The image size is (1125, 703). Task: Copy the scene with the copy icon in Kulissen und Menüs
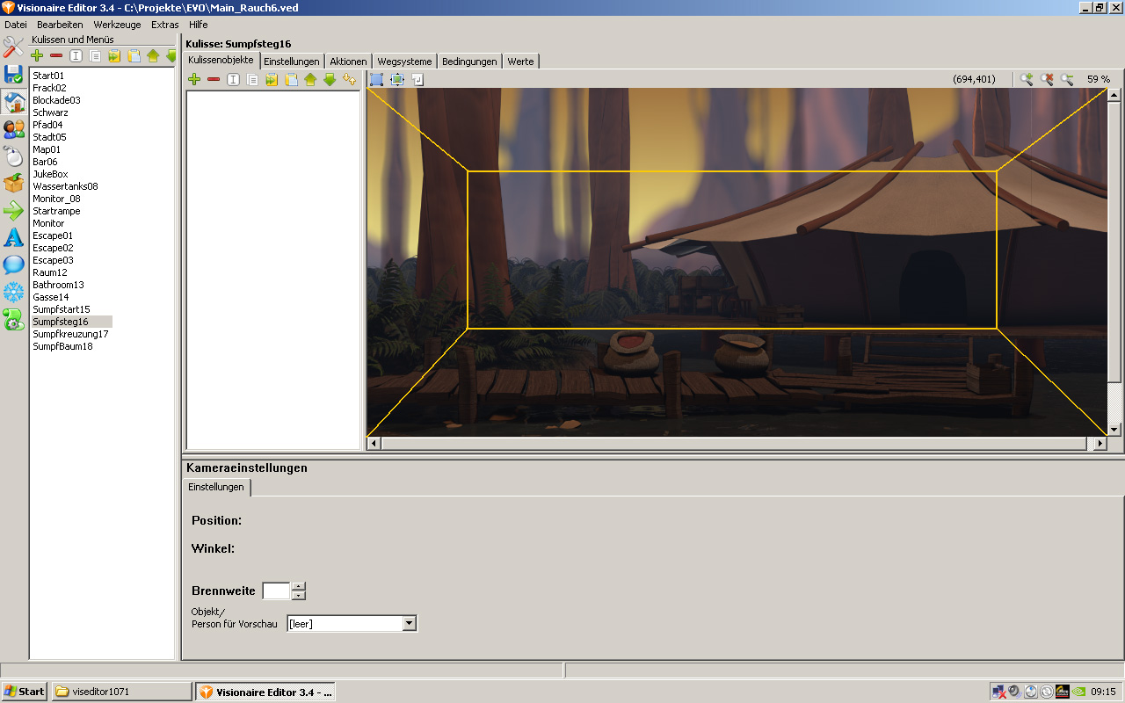(95, 56)
